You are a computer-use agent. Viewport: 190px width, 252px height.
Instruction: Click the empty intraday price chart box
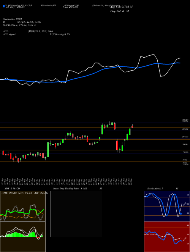[x=76, y=214]
